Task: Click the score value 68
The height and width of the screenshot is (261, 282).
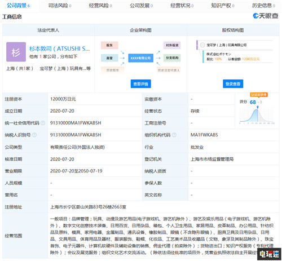Action: pyautogui.click(x=253, y=102)
